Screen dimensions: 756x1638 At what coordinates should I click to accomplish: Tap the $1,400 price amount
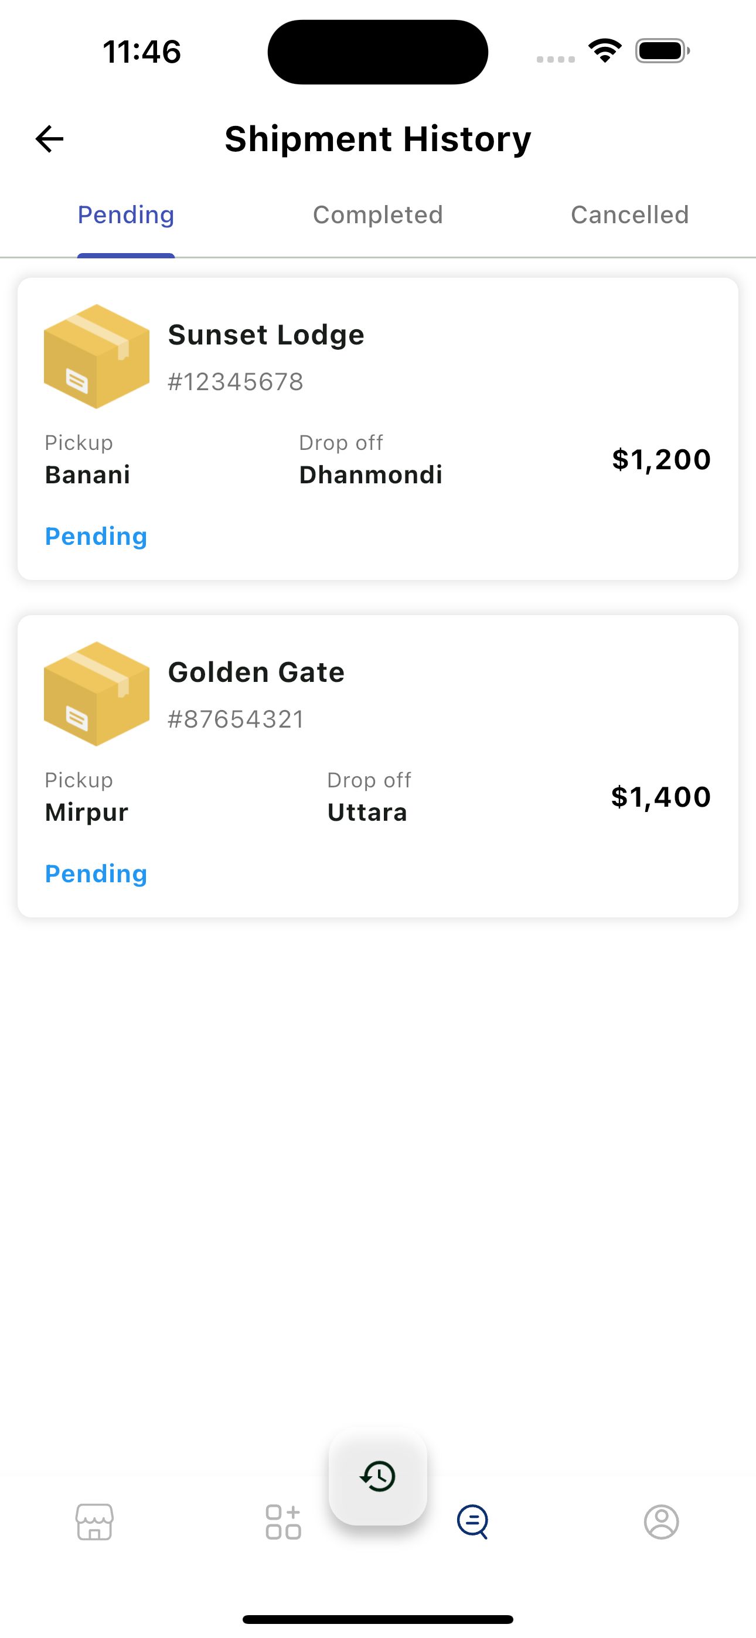(x=660, y=797)
